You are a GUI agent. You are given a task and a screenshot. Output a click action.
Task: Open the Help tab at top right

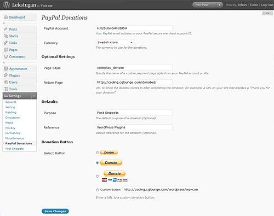point(267,13)
